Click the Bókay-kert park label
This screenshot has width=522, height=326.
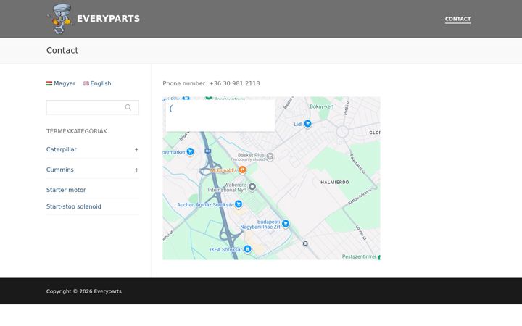click(322, 106)
